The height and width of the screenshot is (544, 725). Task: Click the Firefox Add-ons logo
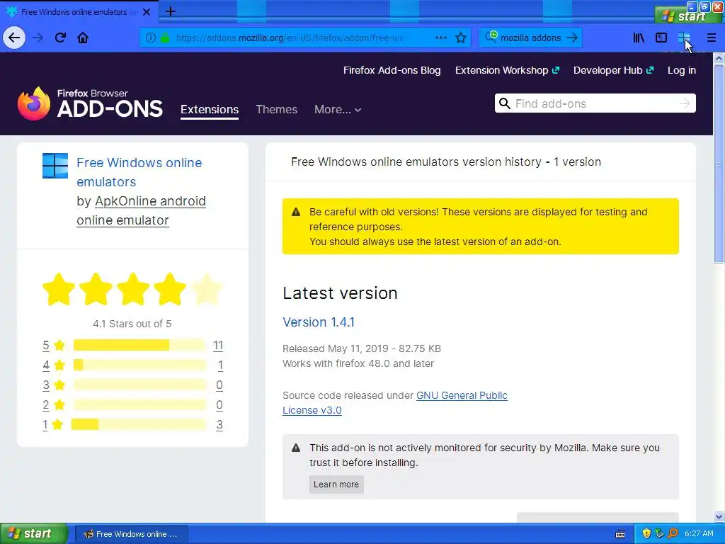pos(90,103)
